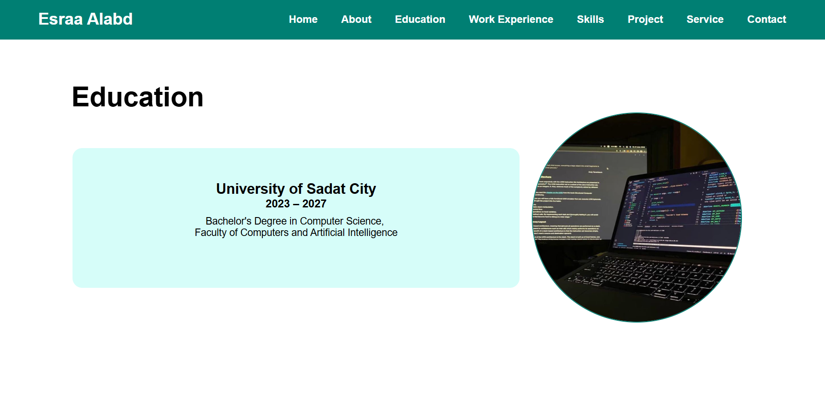Screen dimensions: 825x399
Task: Jump to the Project section
Action: click(x=645, y=19)
